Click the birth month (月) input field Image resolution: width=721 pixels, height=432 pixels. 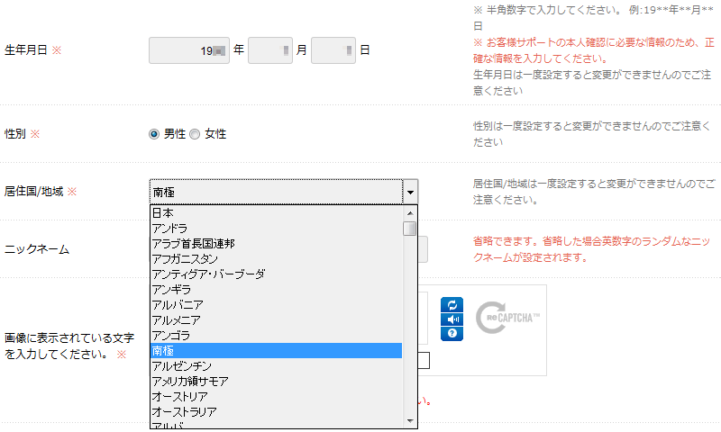[x=269, y=50]
